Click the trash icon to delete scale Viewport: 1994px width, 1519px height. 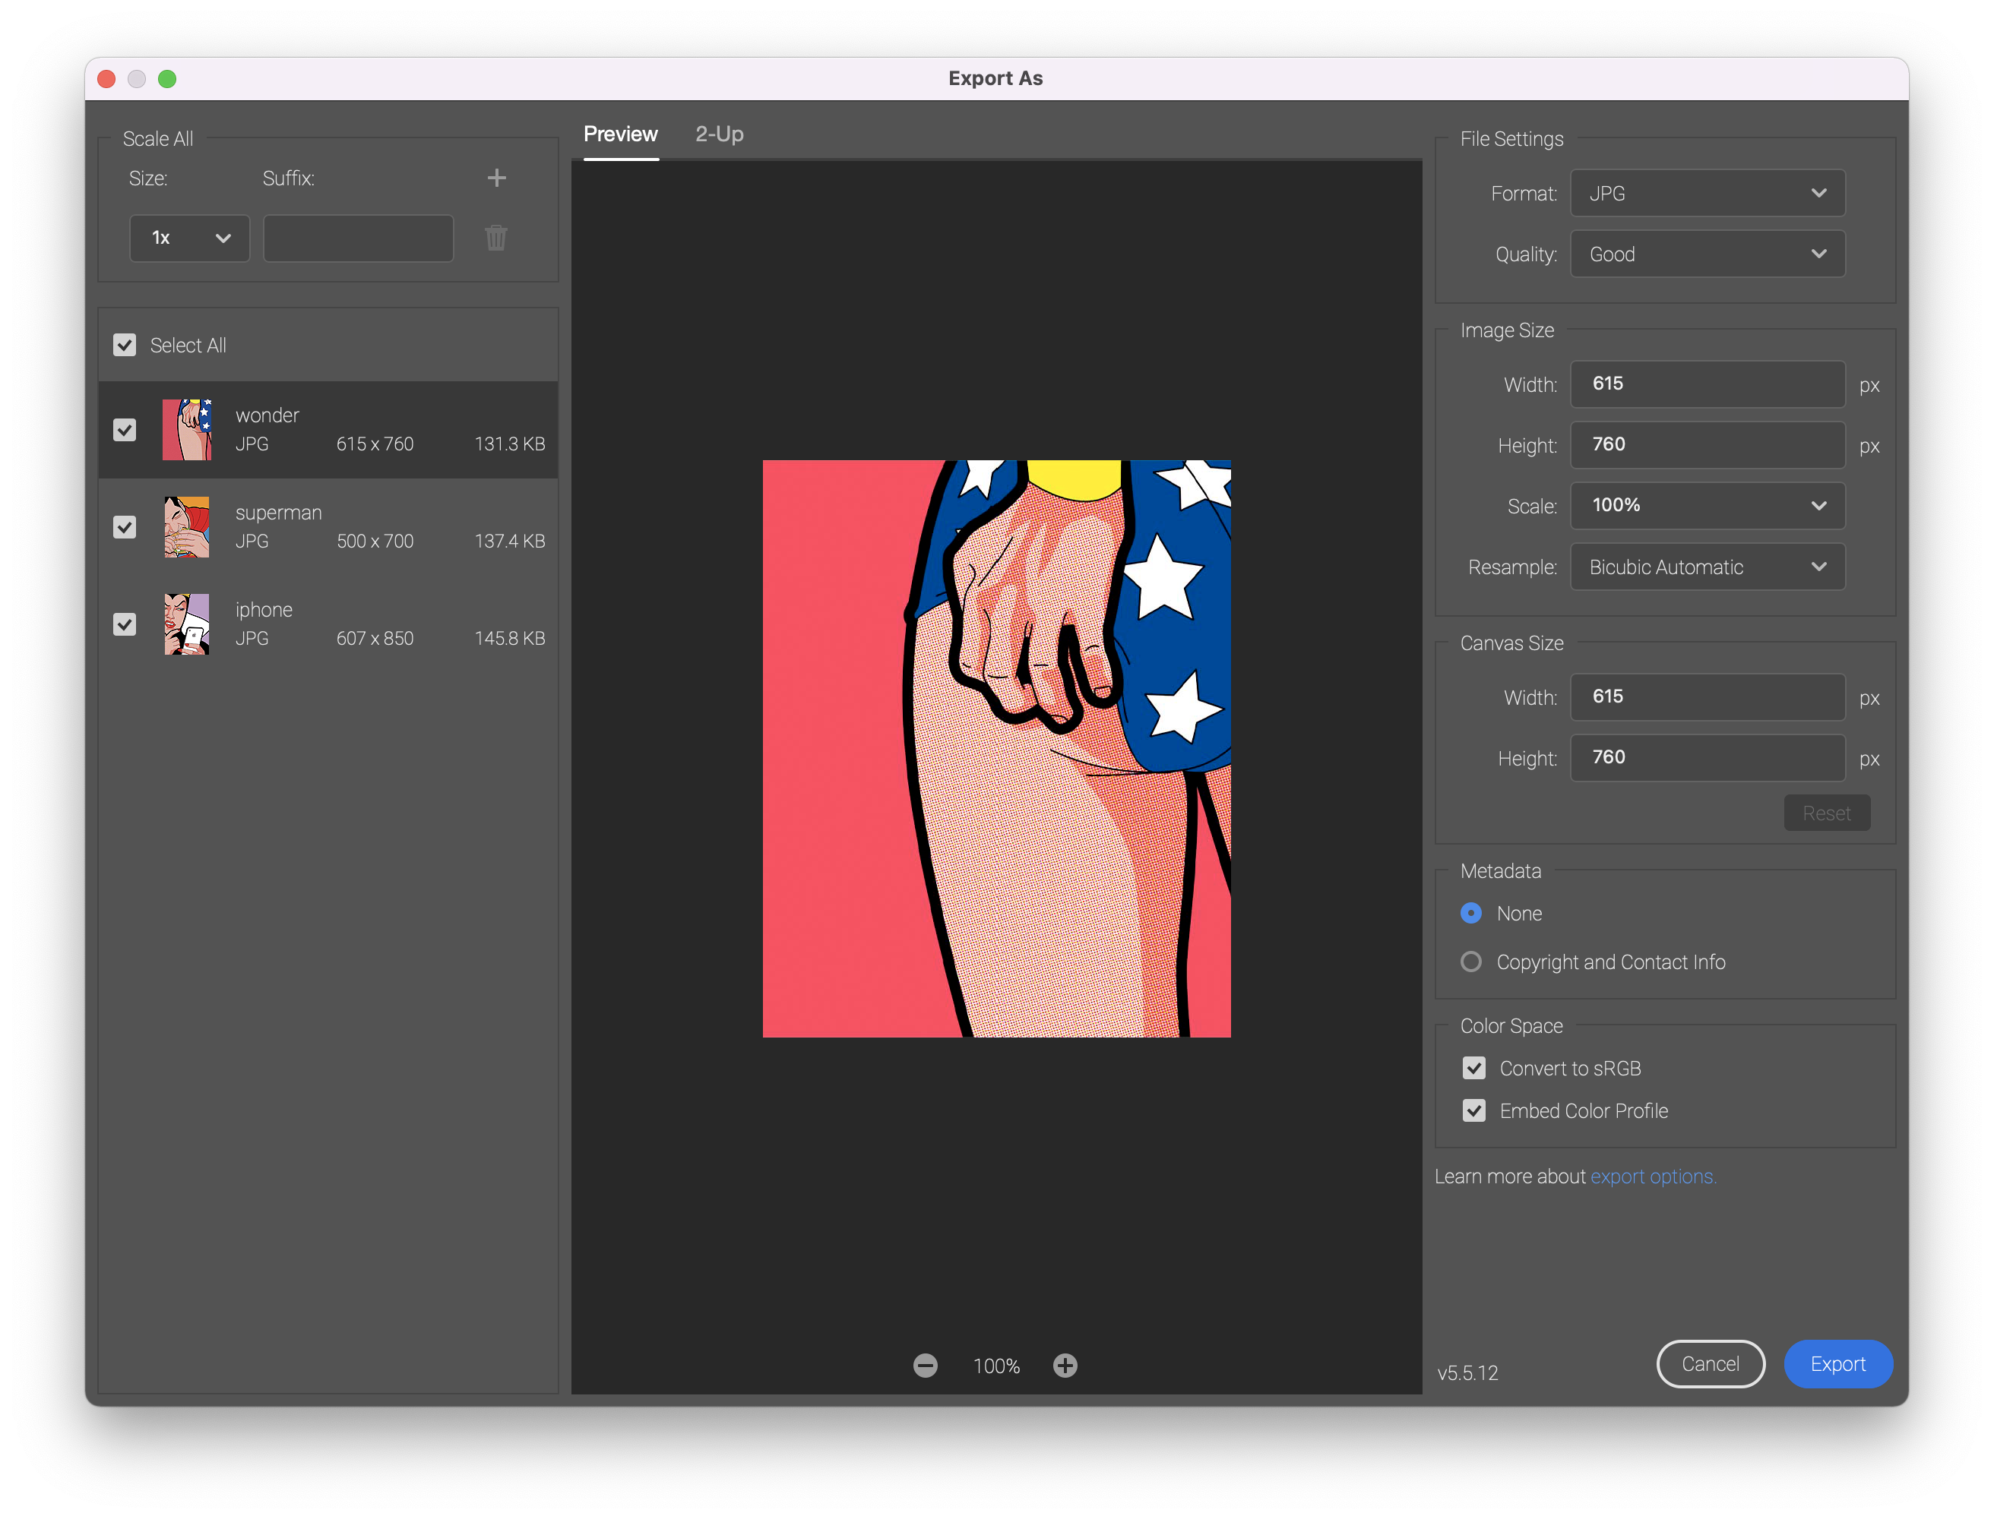[495, 238]
